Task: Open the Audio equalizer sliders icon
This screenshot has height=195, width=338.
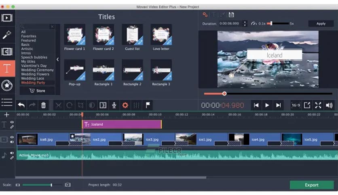Action: pos(136,105)
